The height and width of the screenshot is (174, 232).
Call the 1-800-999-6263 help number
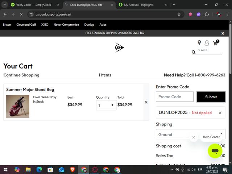tap(210, 75)
